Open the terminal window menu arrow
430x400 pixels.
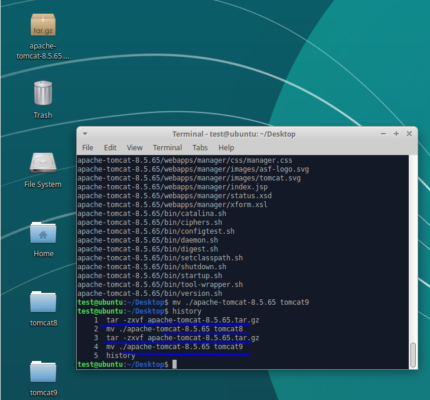(x=85, y=134)
